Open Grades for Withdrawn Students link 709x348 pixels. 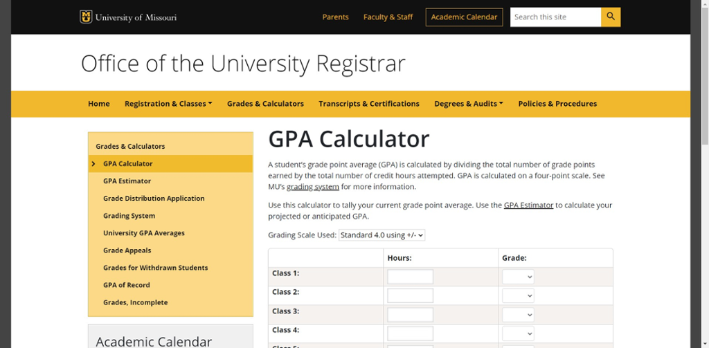(x=156, y=268)
